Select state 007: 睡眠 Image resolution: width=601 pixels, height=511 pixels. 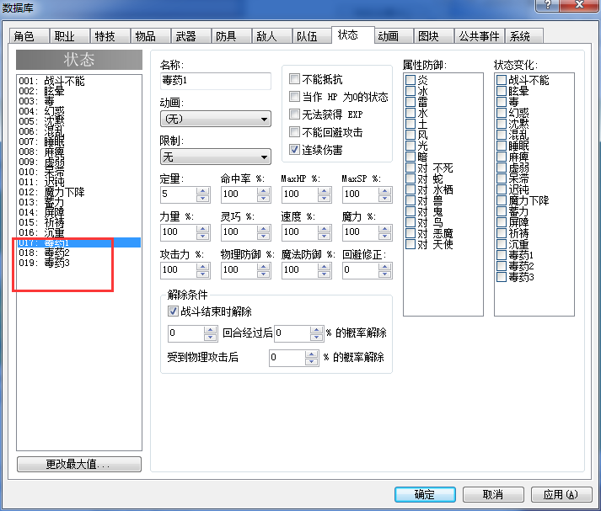pos(79,141)
